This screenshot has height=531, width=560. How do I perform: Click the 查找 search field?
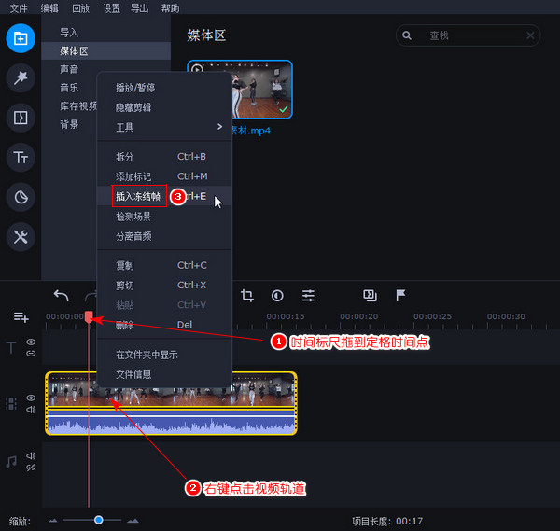(468, 35)
